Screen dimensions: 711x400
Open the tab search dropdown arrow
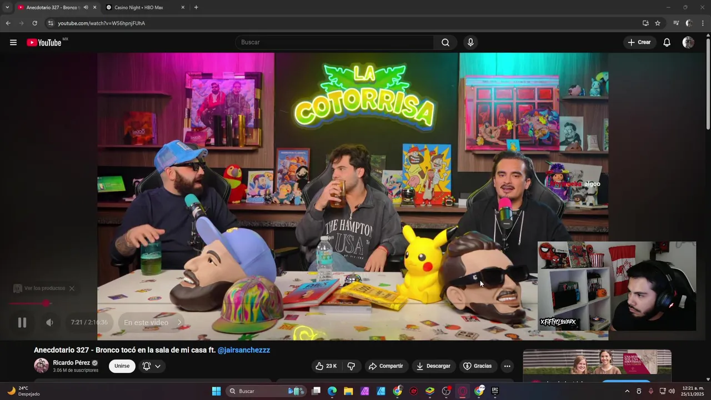point(7,7)
